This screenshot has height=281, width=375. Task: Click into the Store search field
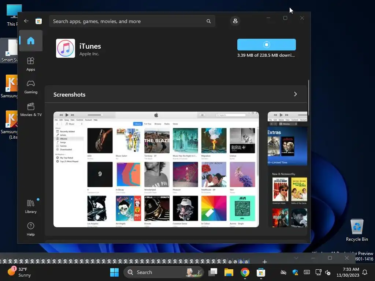132,21
